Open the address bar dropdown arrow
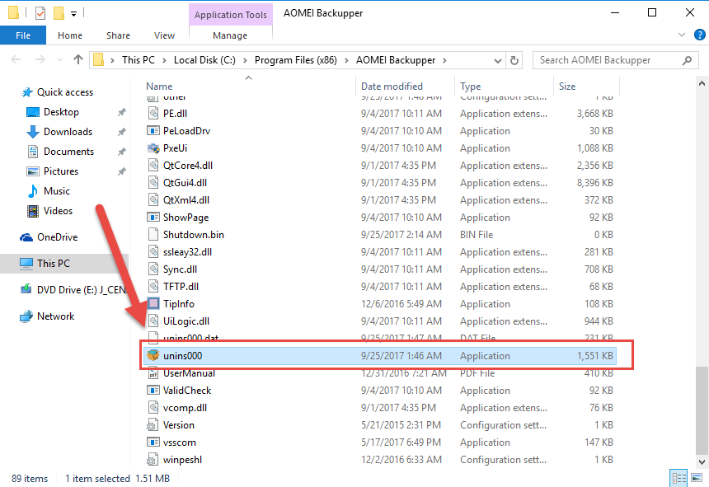 pyautogui.click(x=497, y=60)
